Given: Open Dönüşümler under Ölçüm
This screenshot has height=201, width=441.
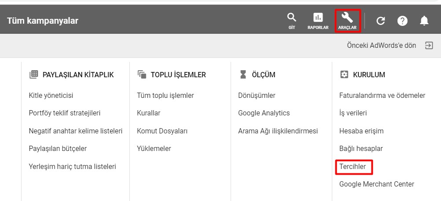Looking at the screenshot, I should (257, 95).
